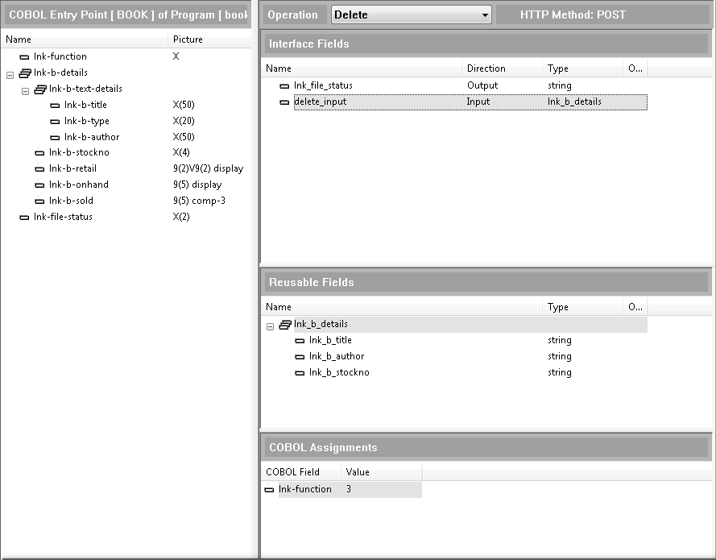Viewport: 716px width, 560px height.
Task: Click the group icon of reusable lnk_b_details
Action: pyautogui.click(x=285, y=325)
